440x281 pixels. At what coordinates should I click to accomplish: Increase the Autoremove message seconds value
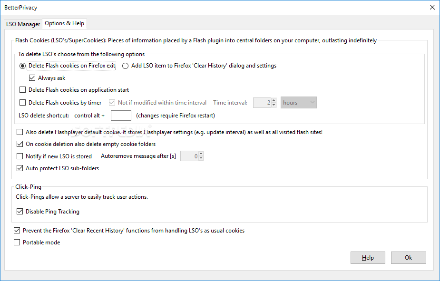(201, 154)
